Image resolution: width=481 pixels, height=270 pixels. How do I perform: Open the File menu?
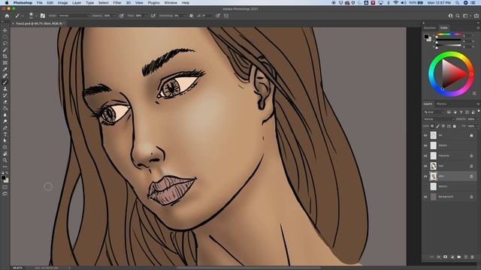coord(40,3)
